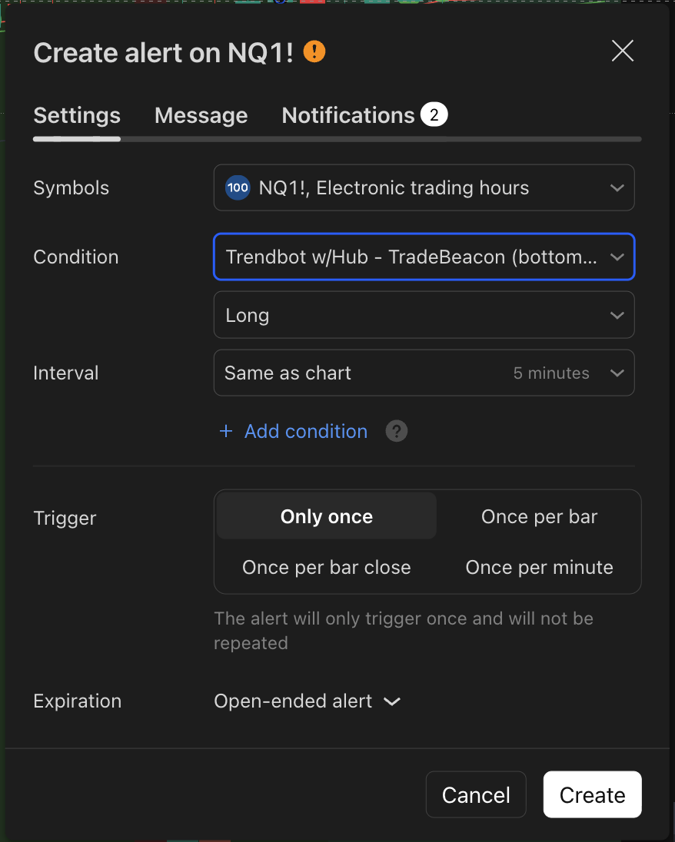The image size is (675, 842).
Task: Choose Once per bar close as trigger
Action: (326, 567)
